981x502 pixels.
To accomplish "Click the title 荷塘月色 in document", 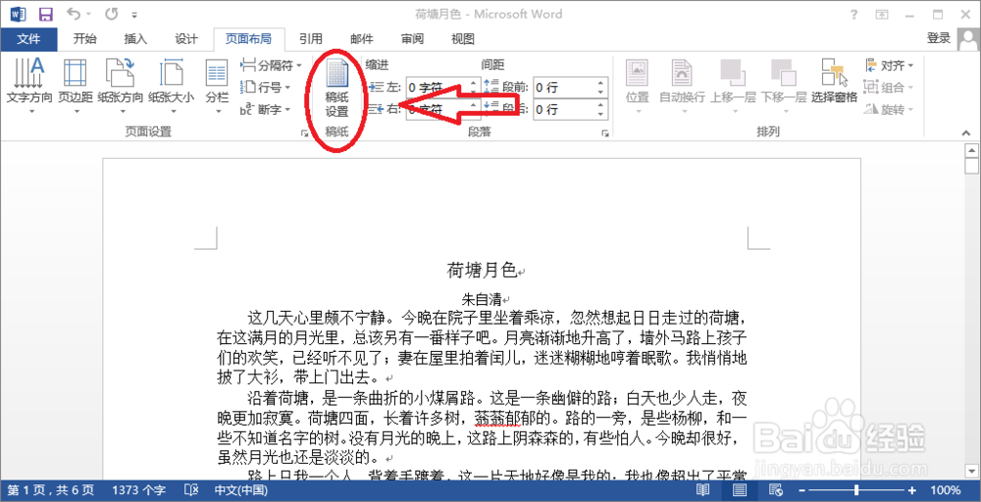I will click(481, 270).
